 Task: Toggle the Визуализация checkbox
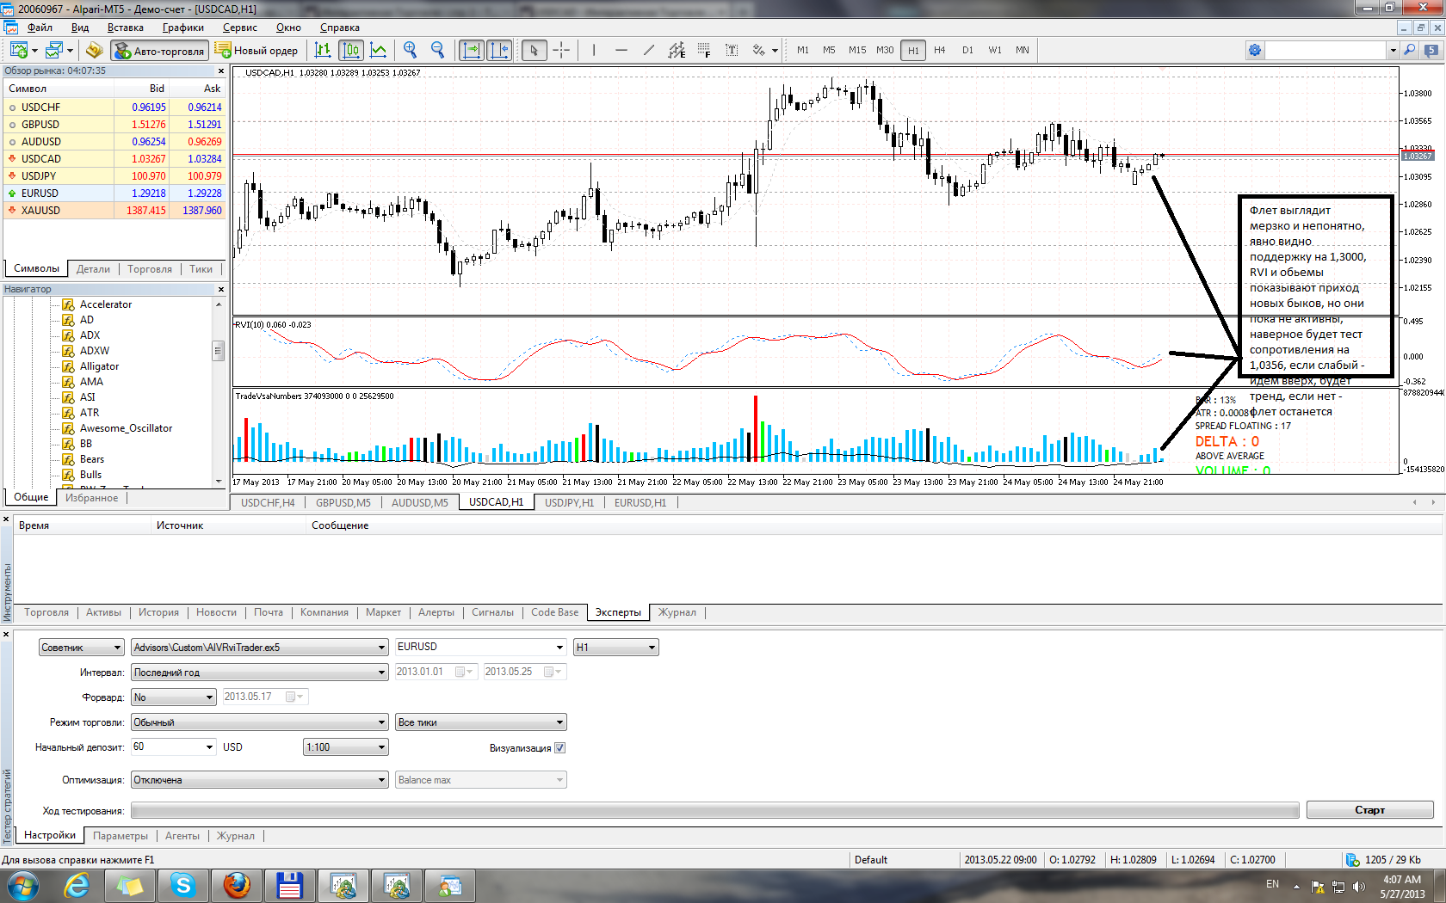pos(560,748)
